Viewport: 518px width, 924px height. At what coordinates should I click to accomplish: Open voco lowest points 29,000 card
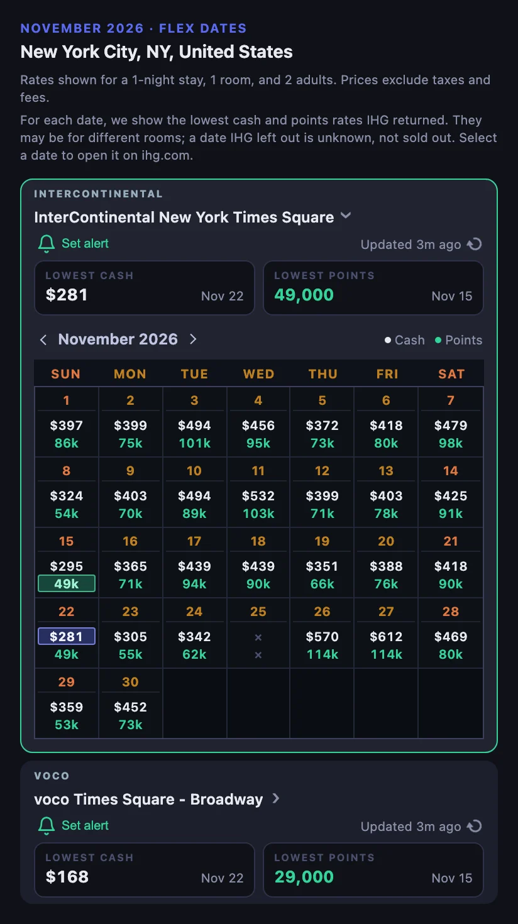pos(373,870)
